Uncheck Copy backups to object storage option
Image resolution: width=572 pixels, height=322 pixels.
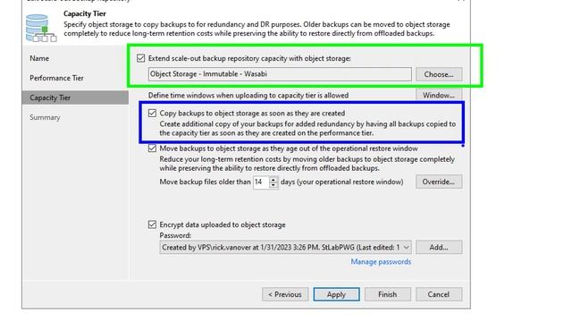coord(152,114)
